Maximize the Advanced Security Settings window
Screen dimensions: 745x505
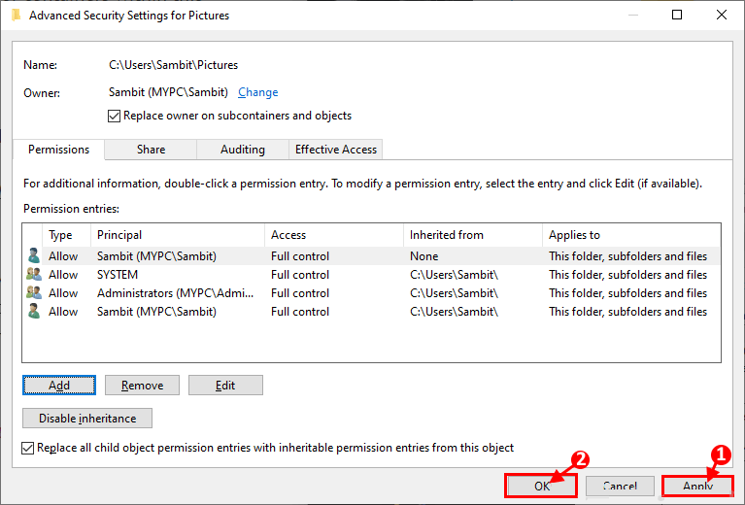click(677, 15)
